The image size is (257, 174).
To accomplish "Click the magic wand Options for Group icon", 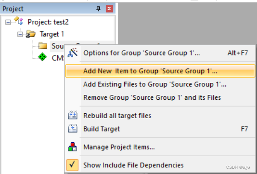I will tap(73, 53).
